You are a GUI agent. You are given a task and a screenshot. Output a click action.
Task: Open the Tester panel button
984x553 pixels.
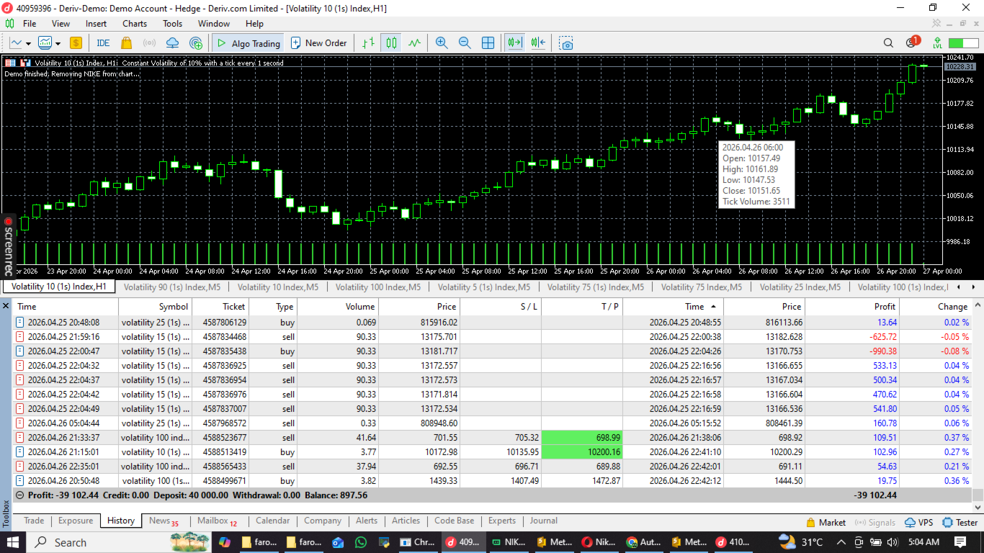(960, 523)
